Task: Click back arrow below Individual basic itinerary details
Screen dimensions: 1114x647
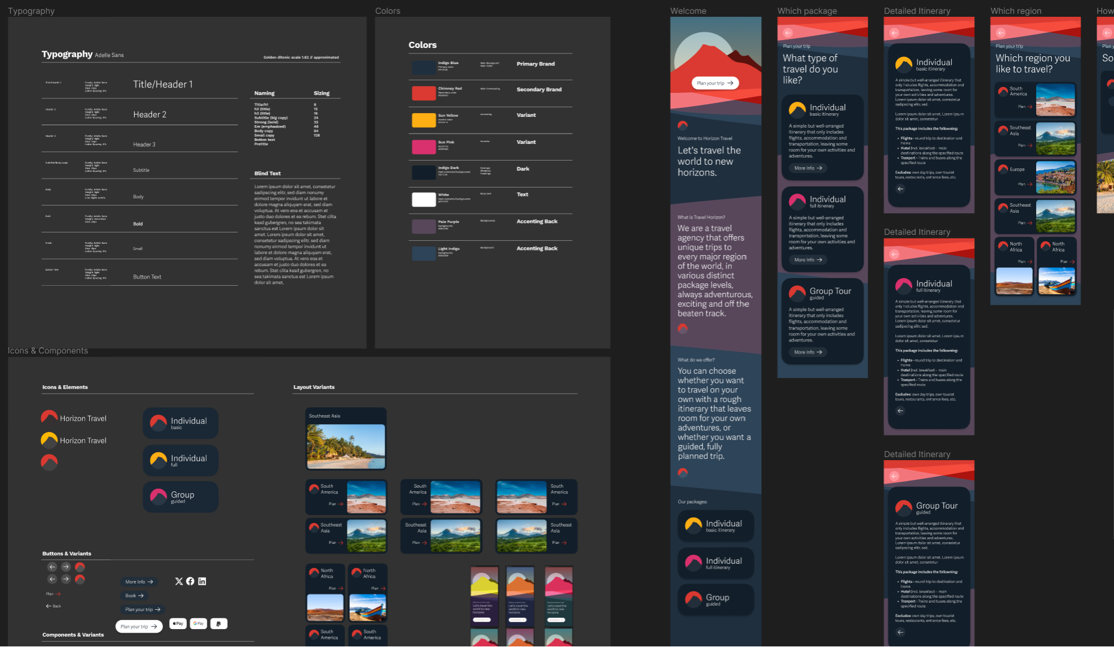Action: [900, 189]
